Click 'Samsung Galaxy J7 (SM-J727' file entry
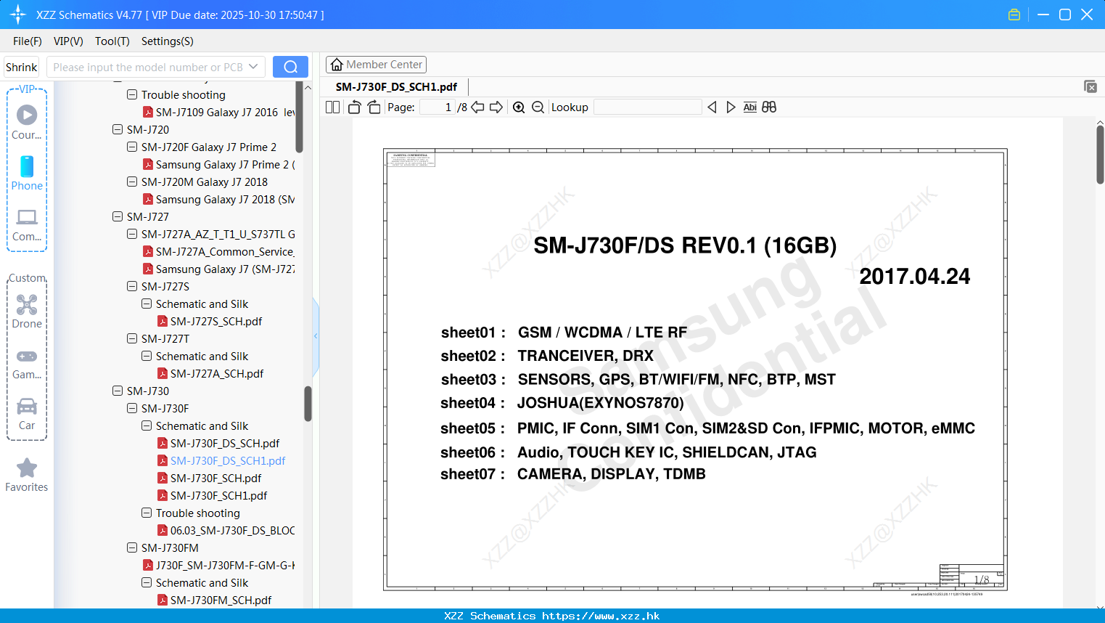 point(225,269)
